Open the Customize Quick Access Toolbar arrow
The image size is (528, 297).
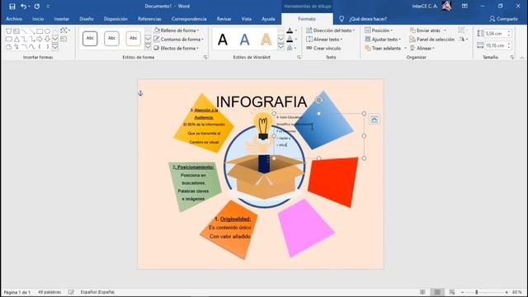[x=48, y=7]
